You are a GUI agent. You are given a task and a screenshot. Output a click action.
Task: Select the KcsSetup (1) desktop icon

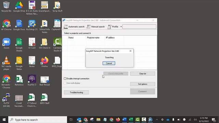[x=32, y=25]
